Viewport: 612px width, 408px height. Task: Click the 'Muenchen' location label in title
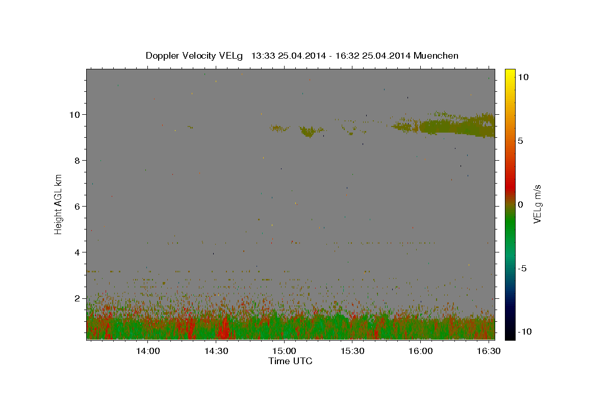[x=436, y=56]
